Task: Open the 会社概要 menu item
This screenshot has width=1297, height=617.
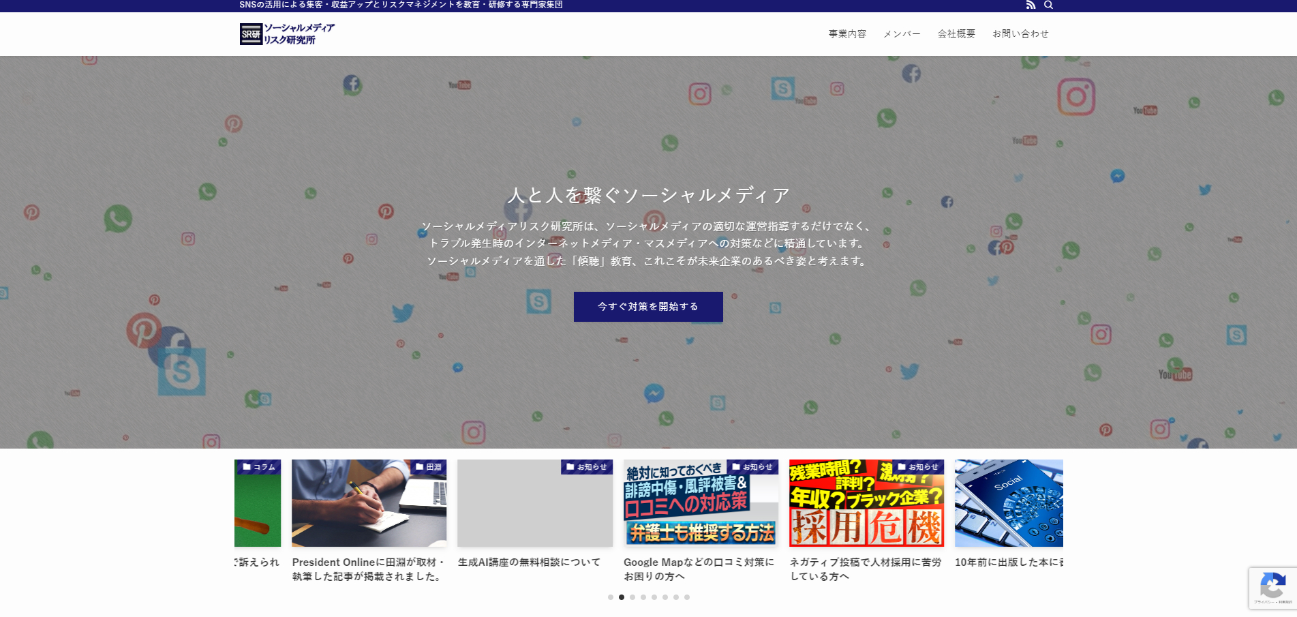Action: [x=956, y=34]
